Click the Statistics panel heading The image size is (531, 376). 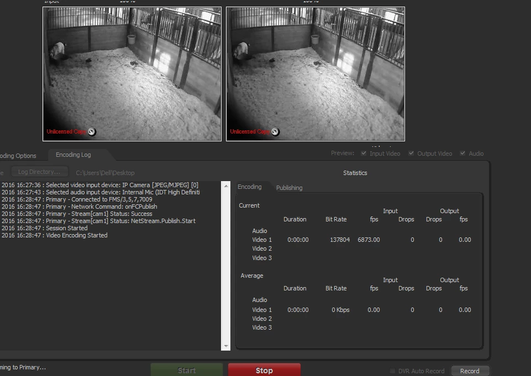point(355,173)
